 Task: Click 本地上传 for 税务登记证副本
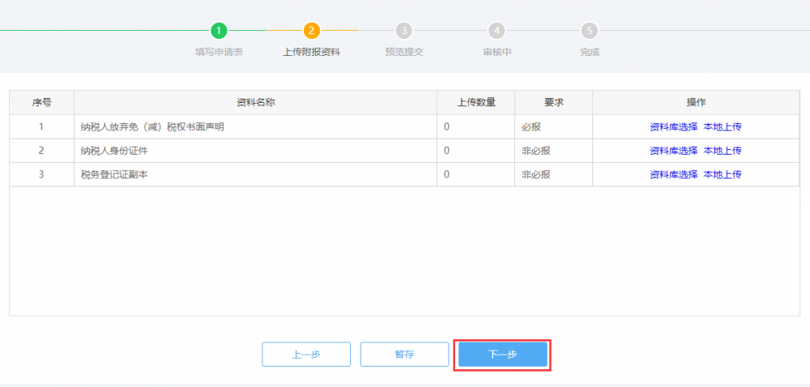tap(723, 174)
